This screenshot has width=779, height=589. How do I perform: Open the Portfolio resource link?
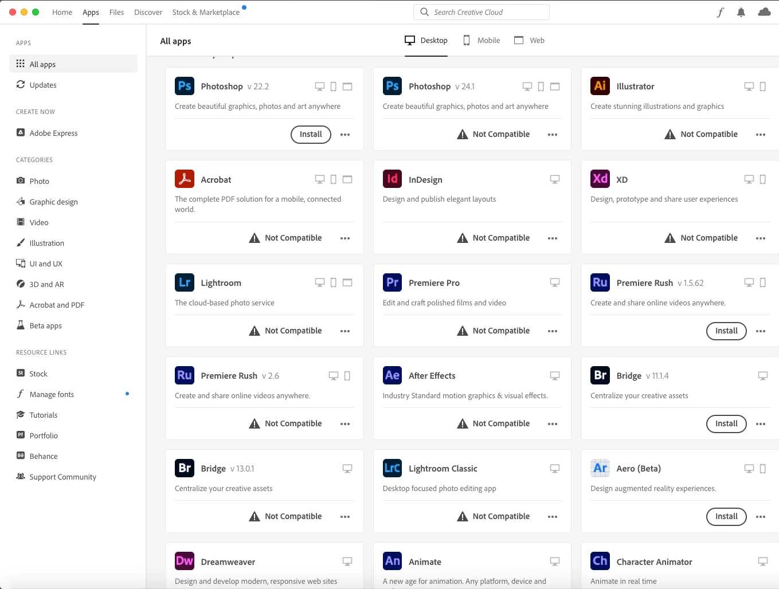[x=73, y=435]
